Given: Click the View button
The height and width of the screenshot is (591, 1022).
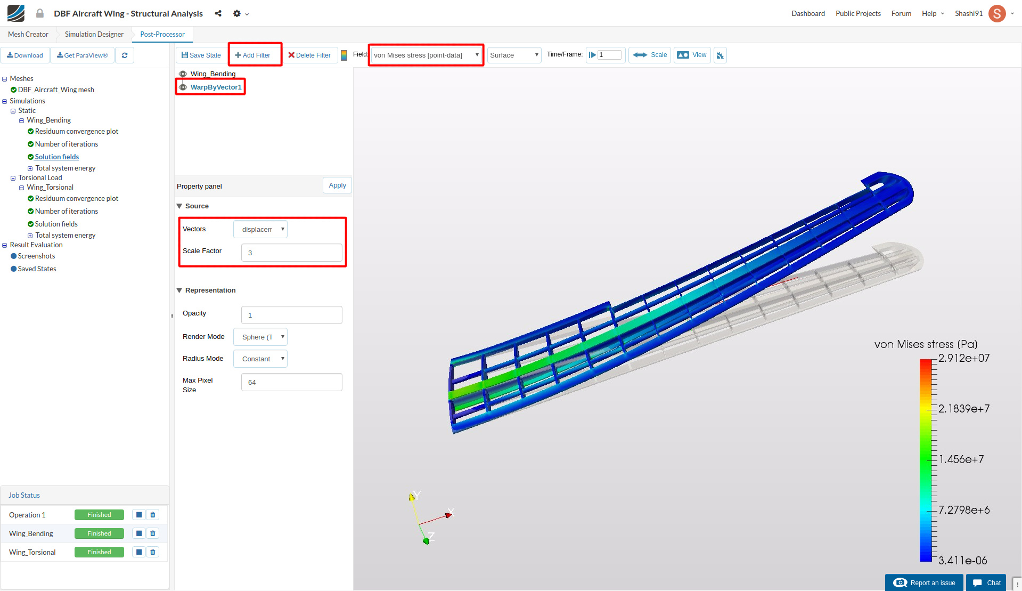Looking at the screenshot, I should point(692,55).
